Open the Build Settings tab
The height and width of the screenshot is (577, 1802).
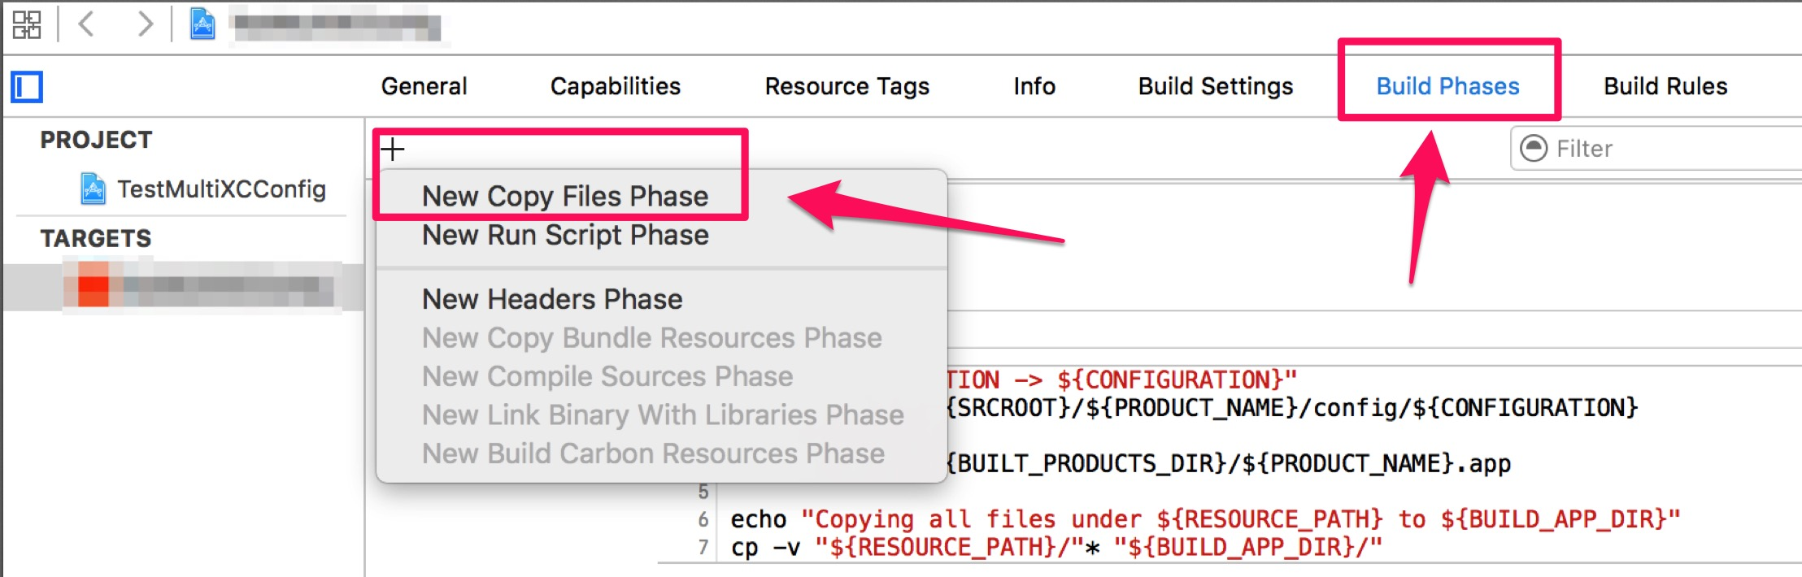click(x=1215, y=86)
